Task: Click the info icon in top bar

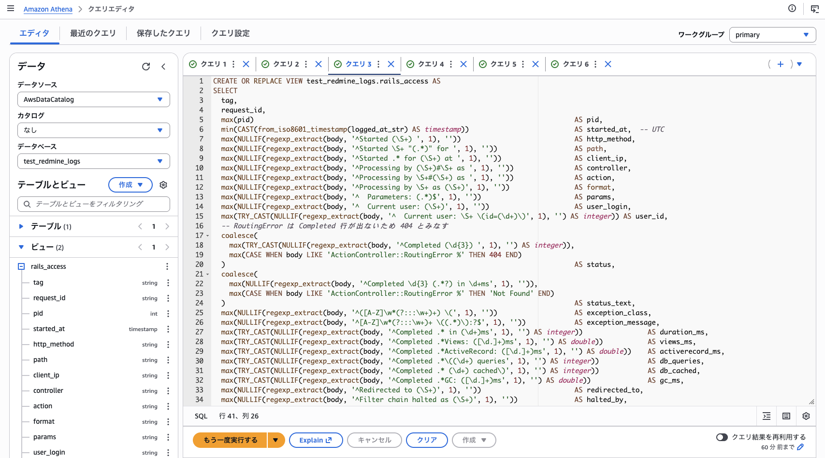Action: pos(792,8)
